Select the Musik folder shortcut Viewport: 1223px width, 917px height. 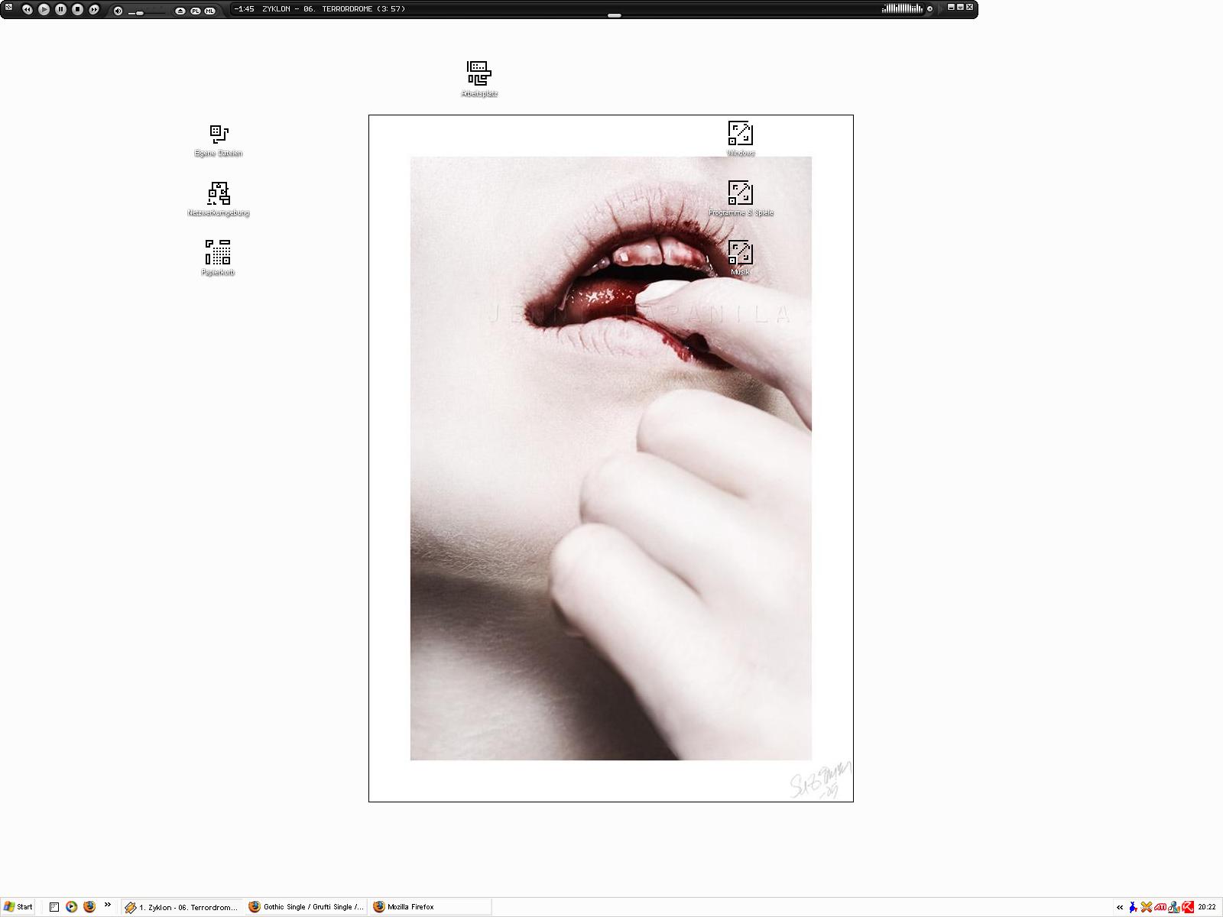(740, 253)
